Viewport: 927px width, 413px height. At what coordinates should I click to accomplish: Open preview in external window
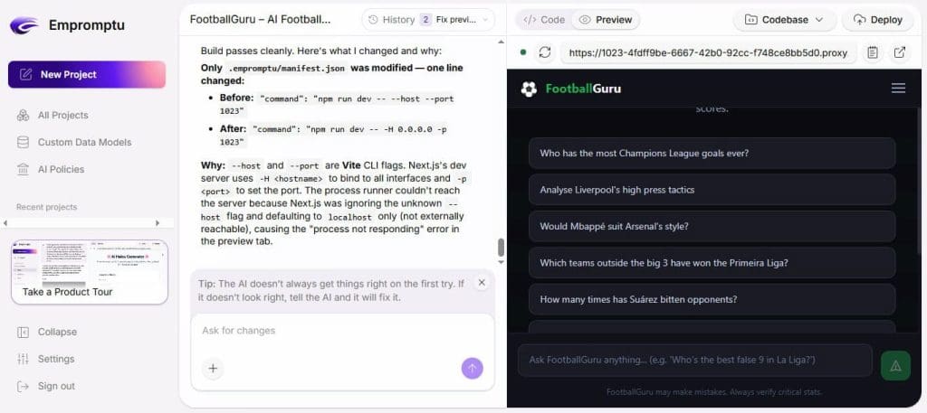tap(899, 52)
